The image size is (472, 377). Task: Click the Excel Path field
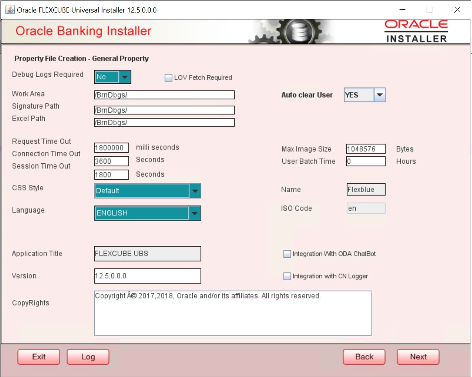165,123
